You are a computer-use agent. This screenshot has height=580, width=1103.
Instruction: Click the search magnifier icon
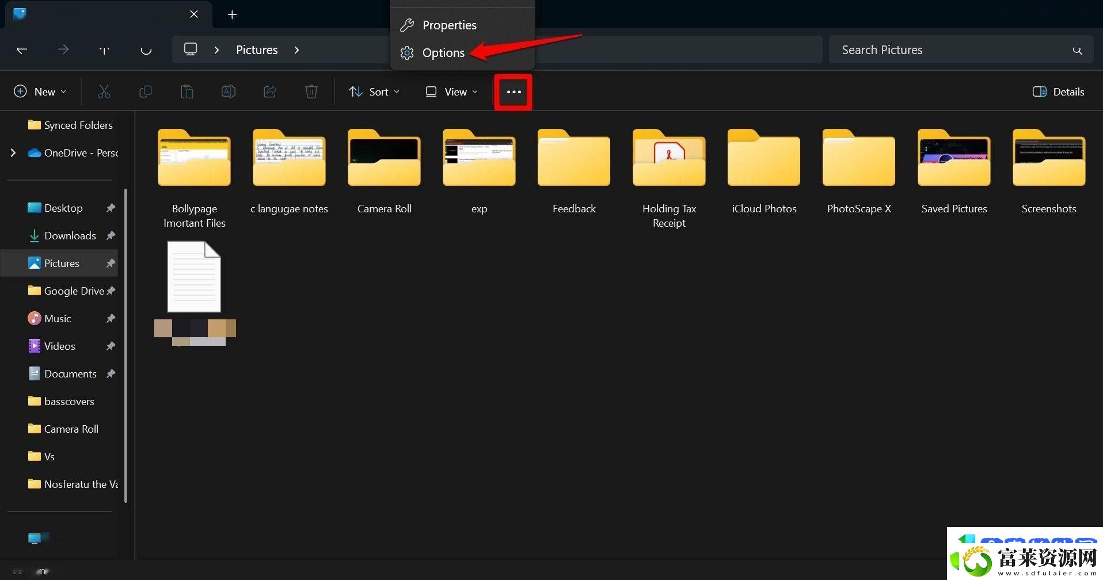coord(1077,51)
